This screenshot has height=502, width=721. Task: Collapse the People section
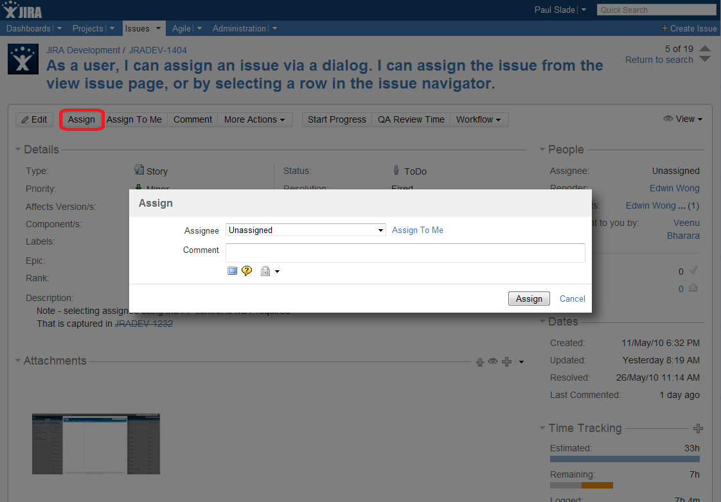click(542, 150)
